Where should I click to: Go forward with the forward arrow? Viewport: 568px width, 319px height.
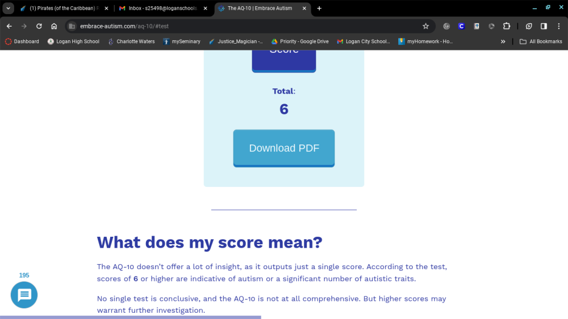[x=24, y=26]
